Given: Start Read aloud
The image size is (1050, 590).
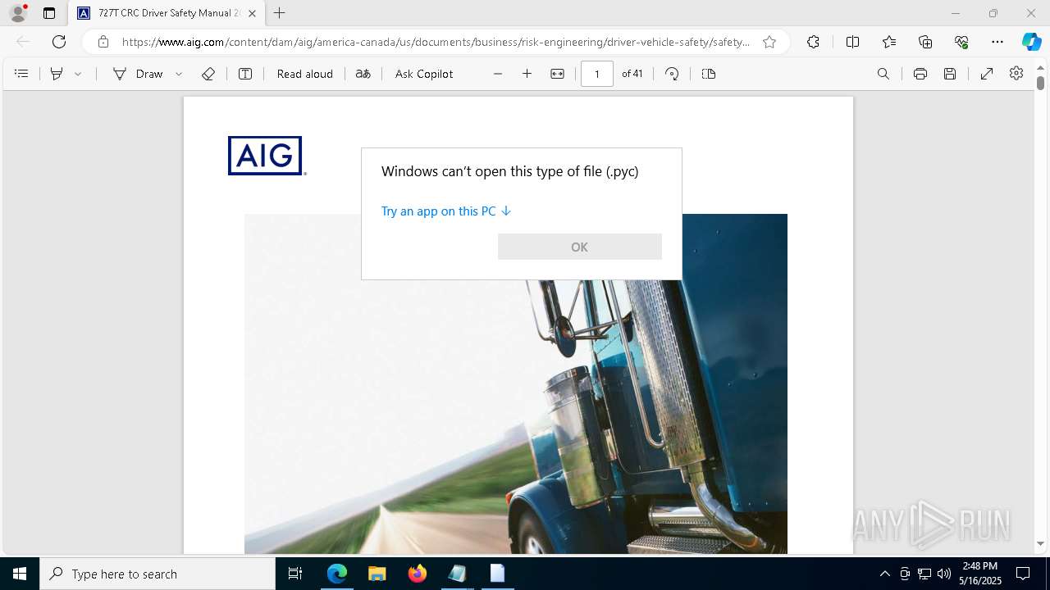Looking at the screenshot, I should (305, 74).
